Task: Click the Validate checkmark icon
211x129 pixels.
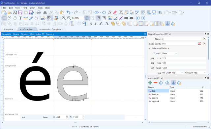Action: coord(137,12)
